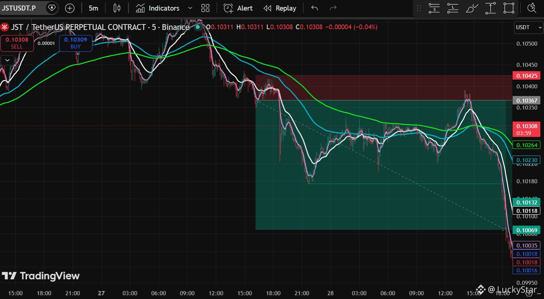Select the Short Position drawing tool
Screen dimensions: 544x299
pyautogui.click(x=434, y=8)
